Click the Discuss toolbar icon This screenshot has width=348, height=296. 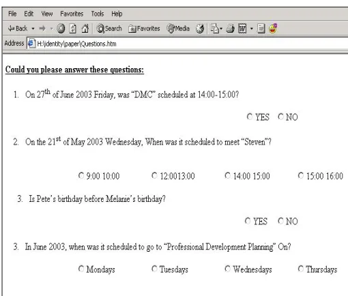coord(261,29)
